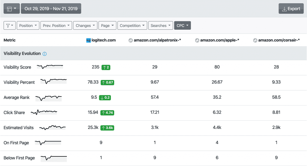
Task: Click the Visibility Score sparkline chart
Action: click(50, 67)
